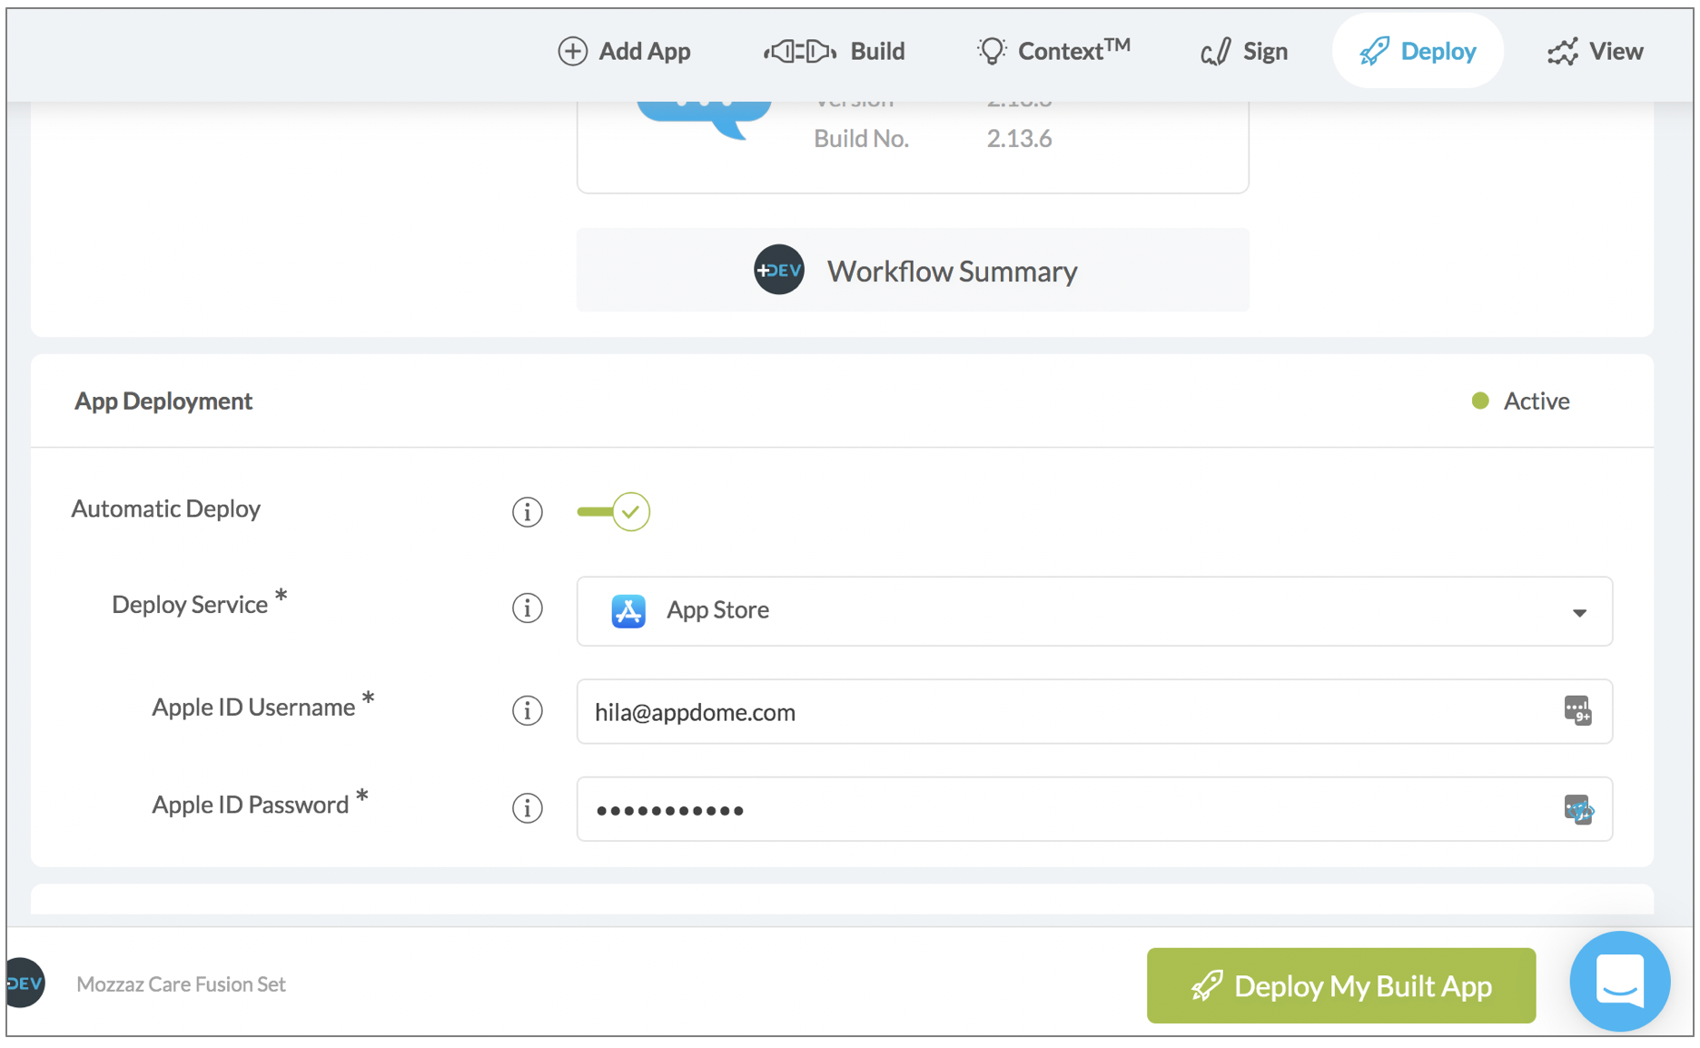Open the Deploy Service dropdown arrow
Image resolution: width=1700 pixels, height=1048 pixels.
(1580, 613)
